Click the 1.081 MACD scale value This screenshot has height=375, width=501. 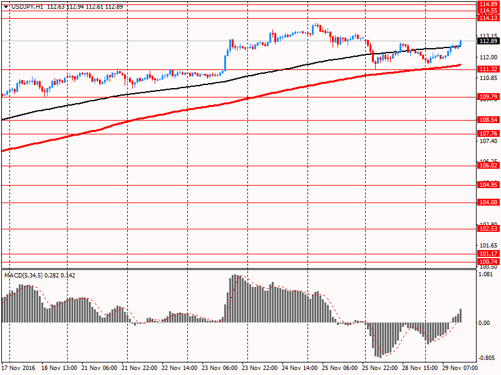487,274
